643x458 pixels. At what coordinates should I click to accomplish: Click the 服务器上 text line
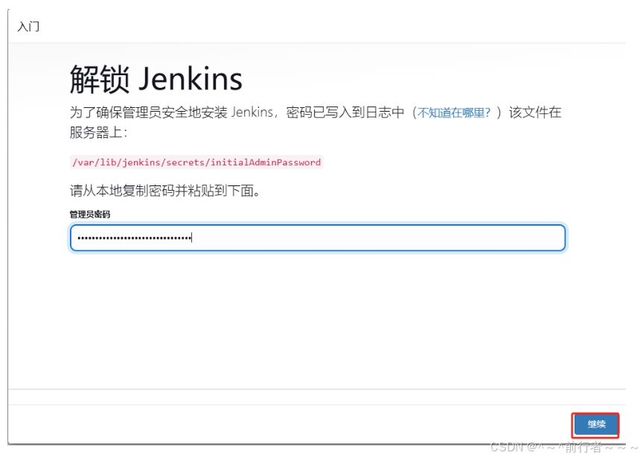pos(98,133)
